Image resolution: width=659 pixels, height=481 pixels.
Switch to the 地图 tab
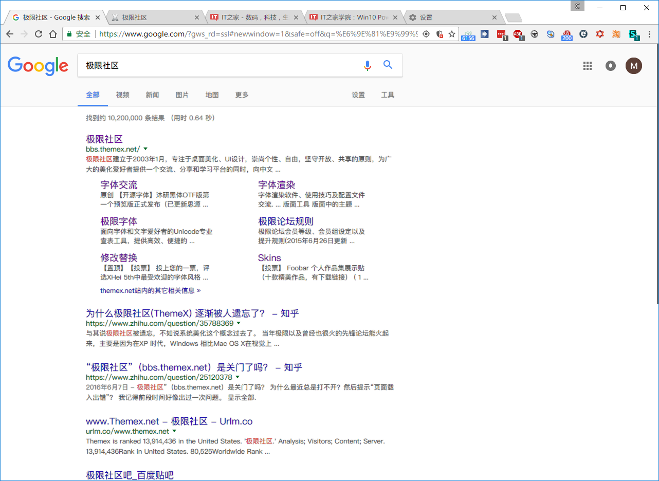[212, 95]
